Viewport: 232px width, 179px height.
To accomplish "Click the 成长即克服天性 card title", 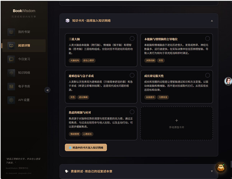I will [154, 76].
